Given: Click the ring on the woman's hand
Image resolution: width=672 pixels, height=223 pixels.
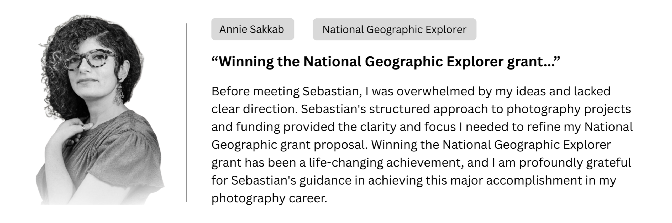Looking at the screenshot, I should pyautogui.click(x=83, y=127).
